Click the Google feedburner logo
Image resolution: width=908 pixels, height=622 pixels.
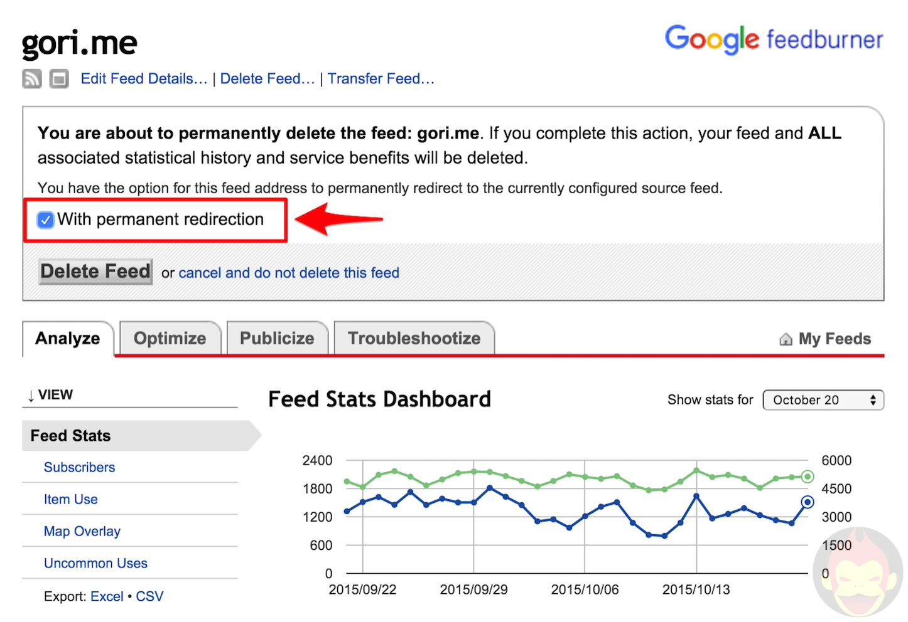(774, 40)
